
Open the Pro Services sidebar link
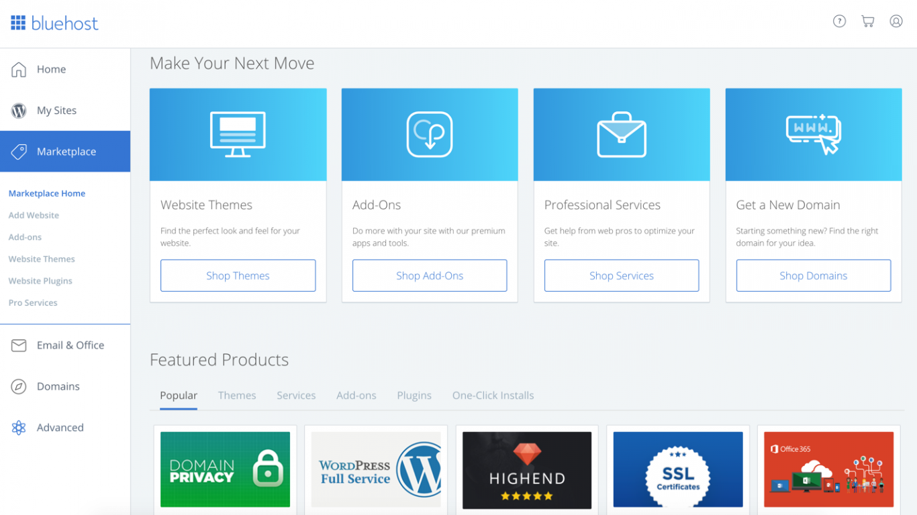point(32,302)
